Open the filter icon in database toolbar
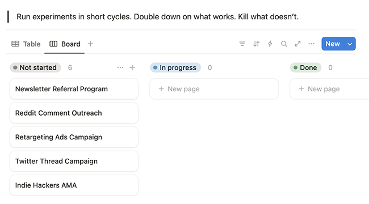Viewport: 369px width, 204px height. 242,44
